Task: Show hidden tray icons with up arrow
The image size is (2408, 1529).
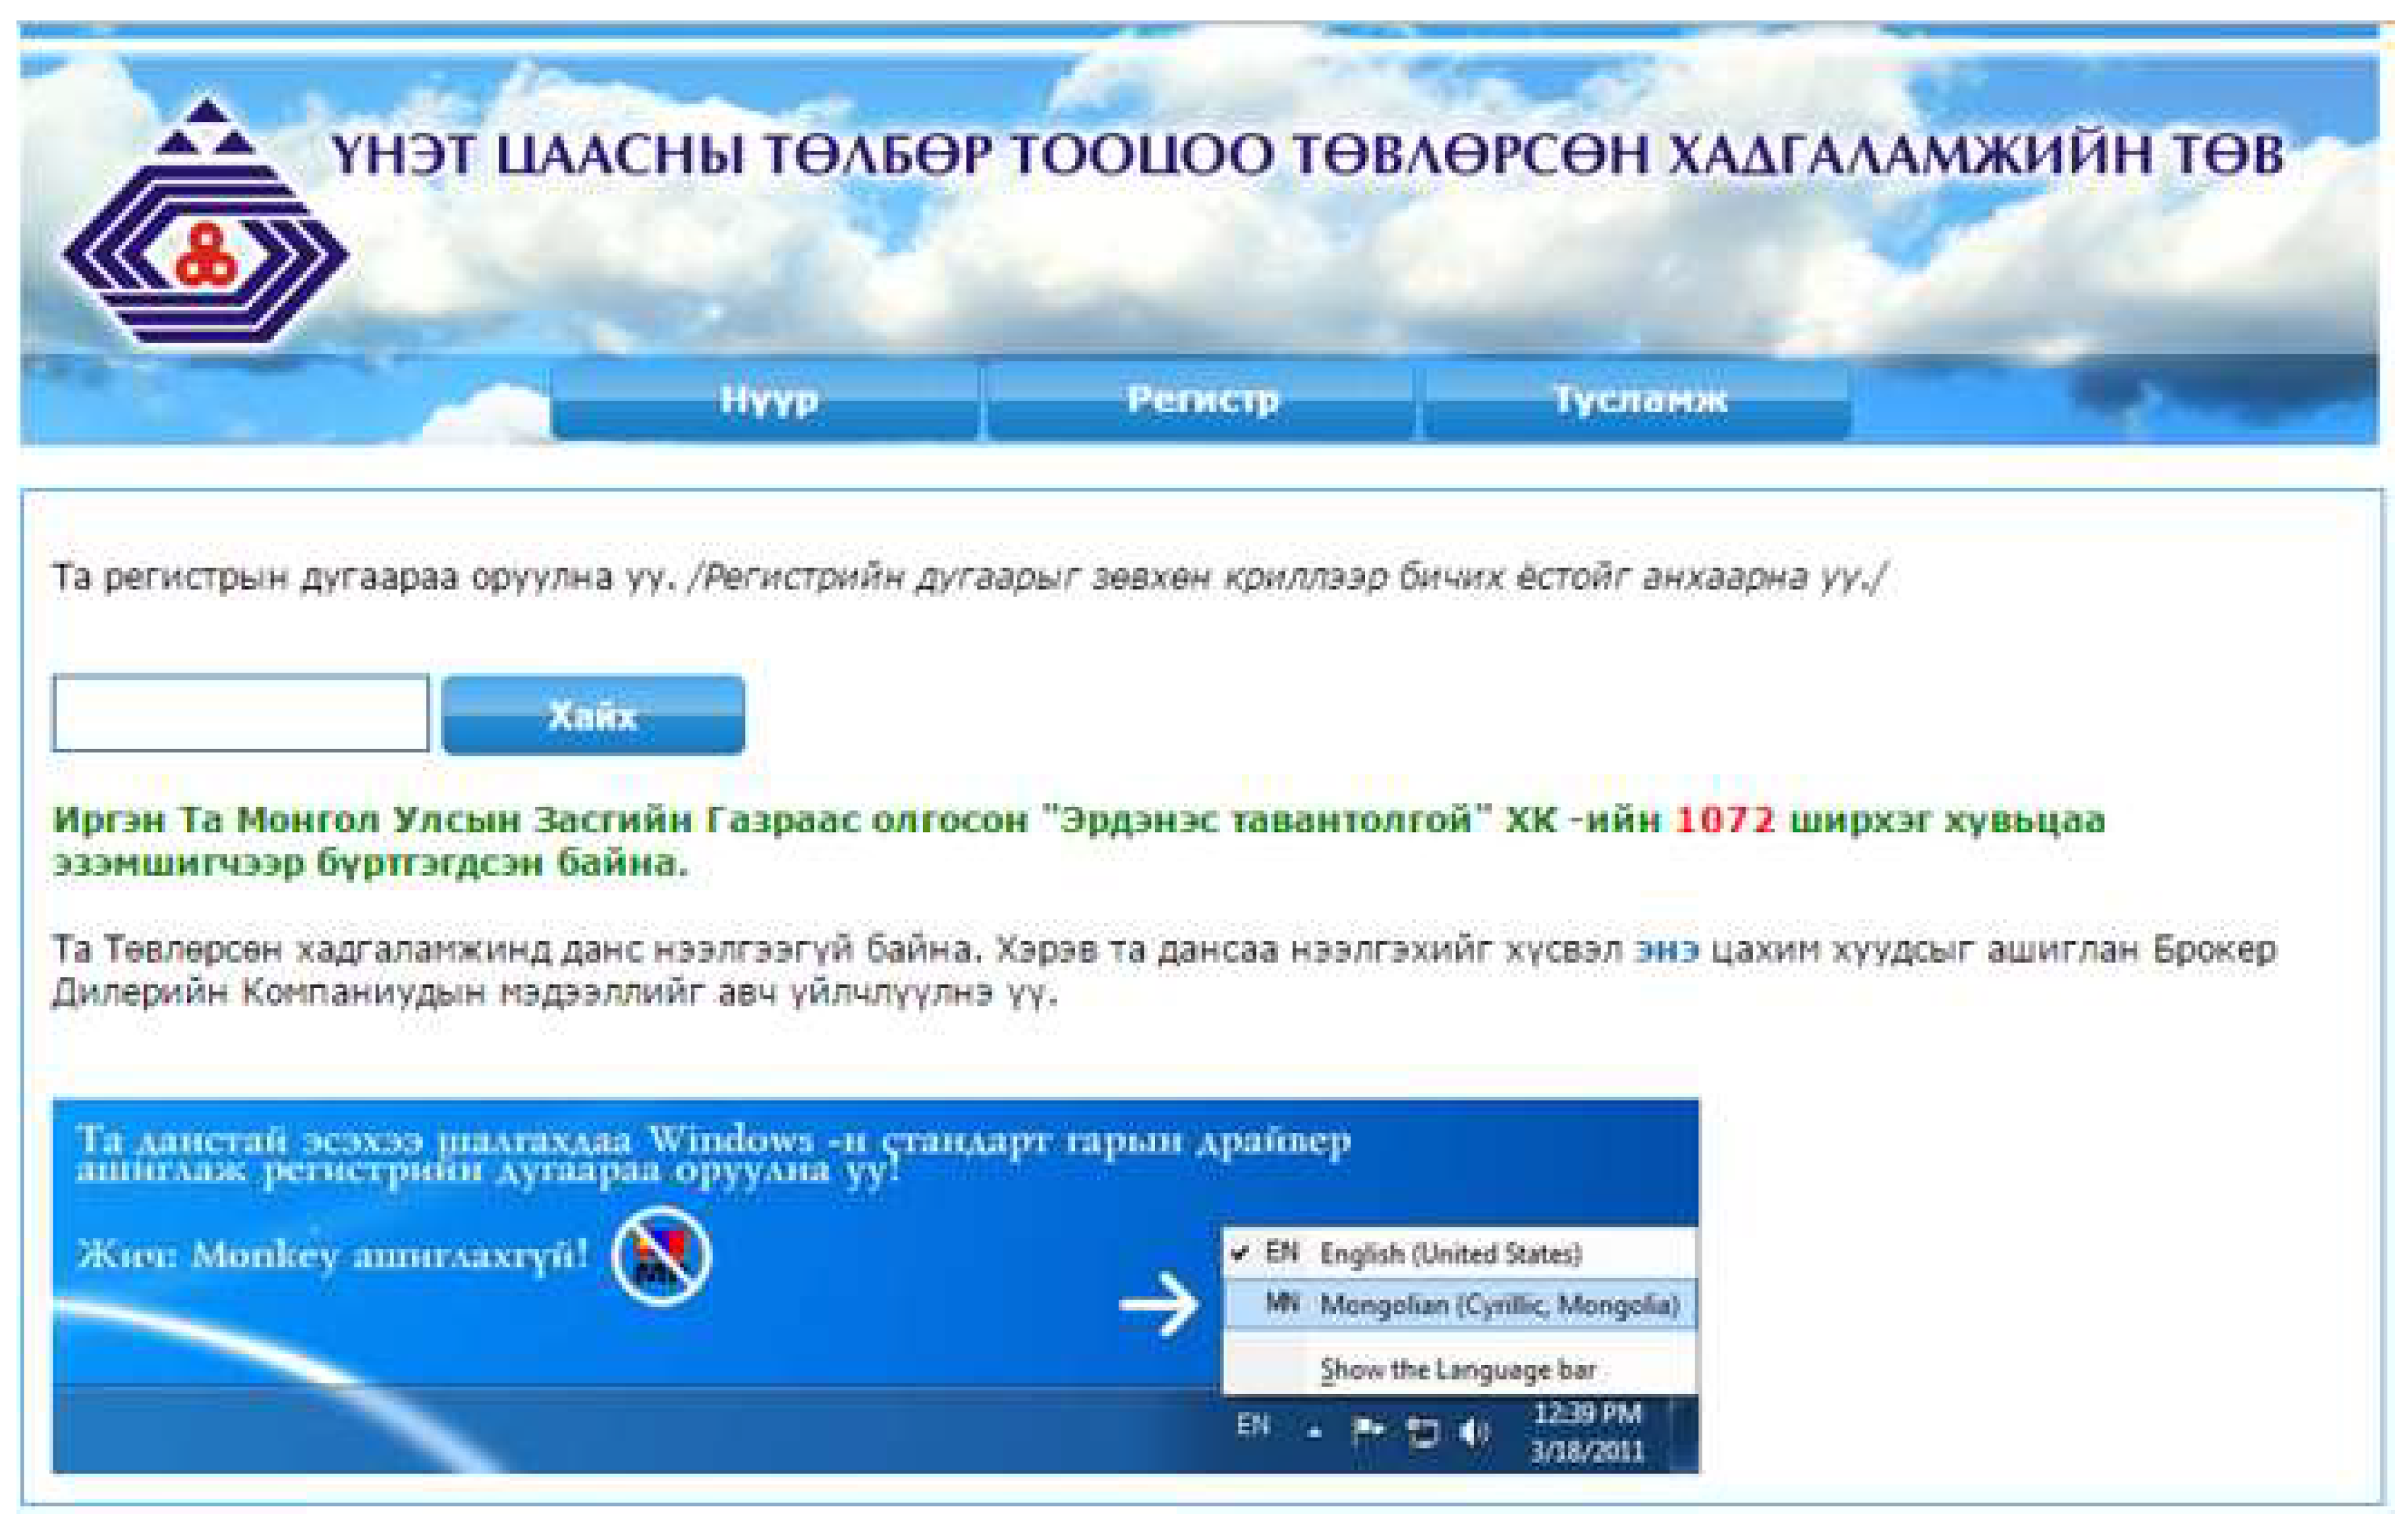Action: (1315, 1433)
